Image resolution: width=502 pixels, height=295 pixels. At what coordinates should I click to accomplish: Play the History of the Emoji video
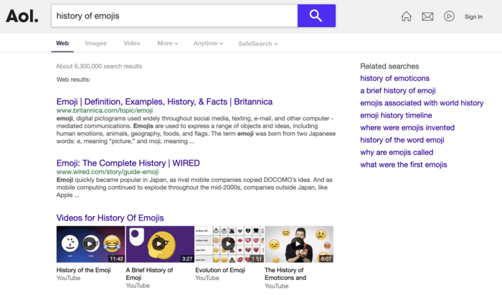point(90,244)
